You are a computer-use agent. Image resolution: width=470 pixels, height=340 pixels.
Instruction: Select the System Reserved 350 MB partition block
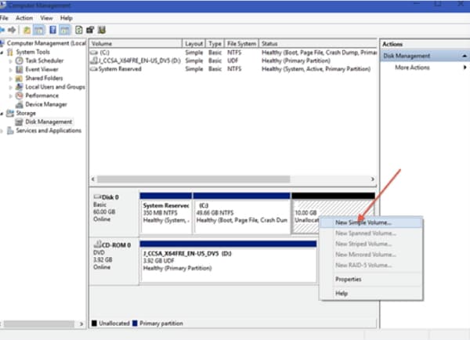[x=166, y=213]
